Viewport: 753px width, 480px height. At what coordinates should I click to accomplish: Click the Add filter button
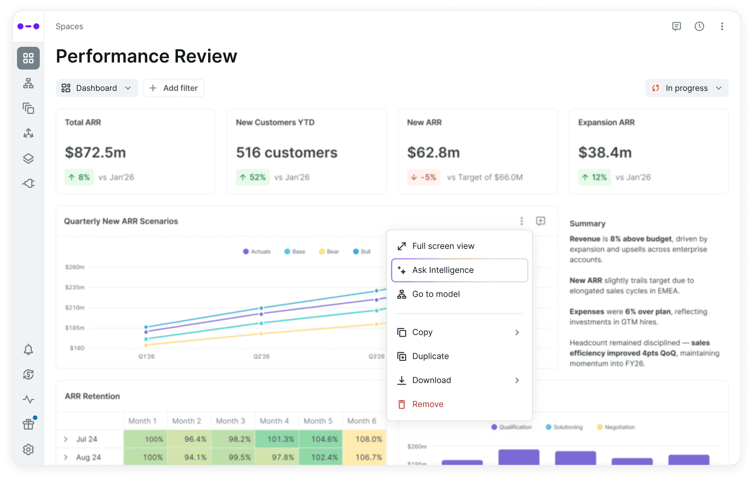173,88
